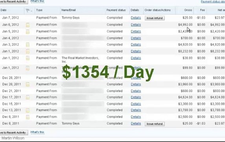Select the $4,624.00 gross amount
The height and width of the screenshot is (142, 225).
(185, 97)
